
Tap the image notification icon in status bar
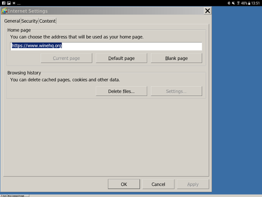[x=8, y=3]
